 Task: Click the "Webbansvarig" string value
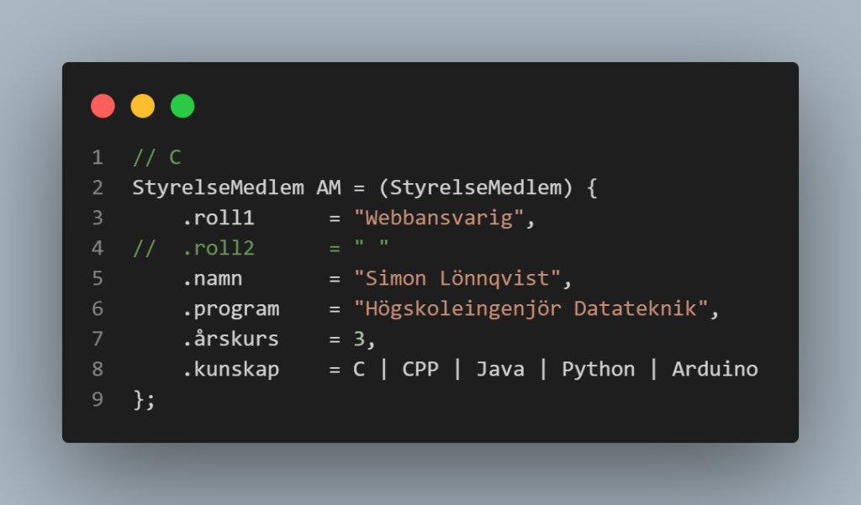pos(439,218)
